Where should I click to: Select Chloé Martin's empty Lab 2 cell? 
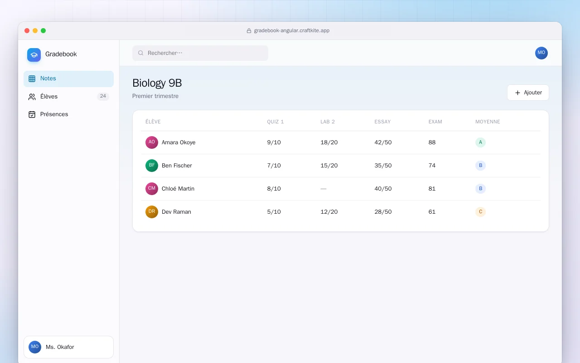(323, 189)
